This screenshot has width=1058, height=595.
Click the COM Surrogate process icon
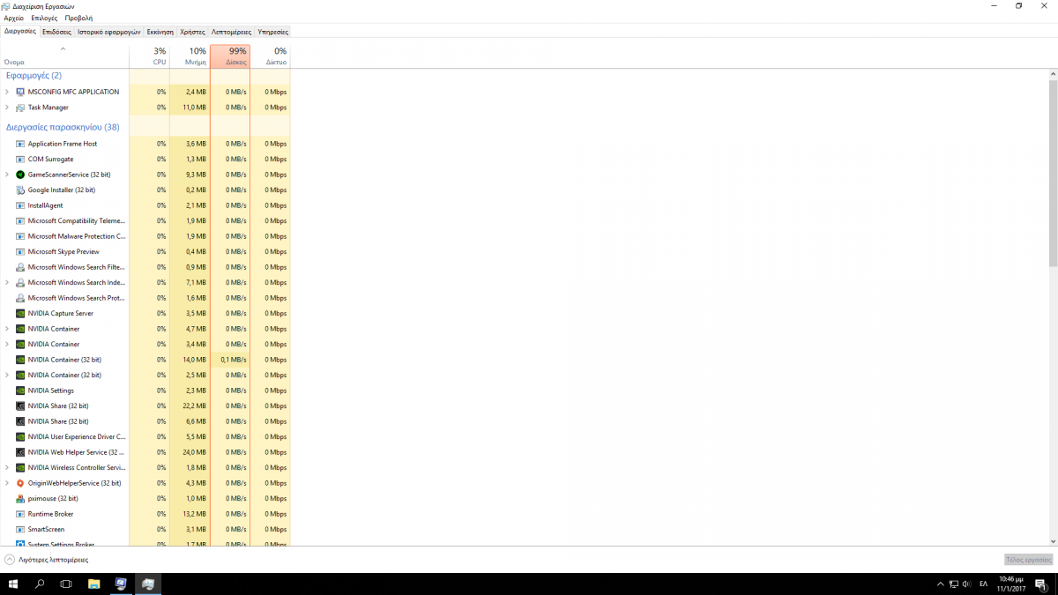20,160
